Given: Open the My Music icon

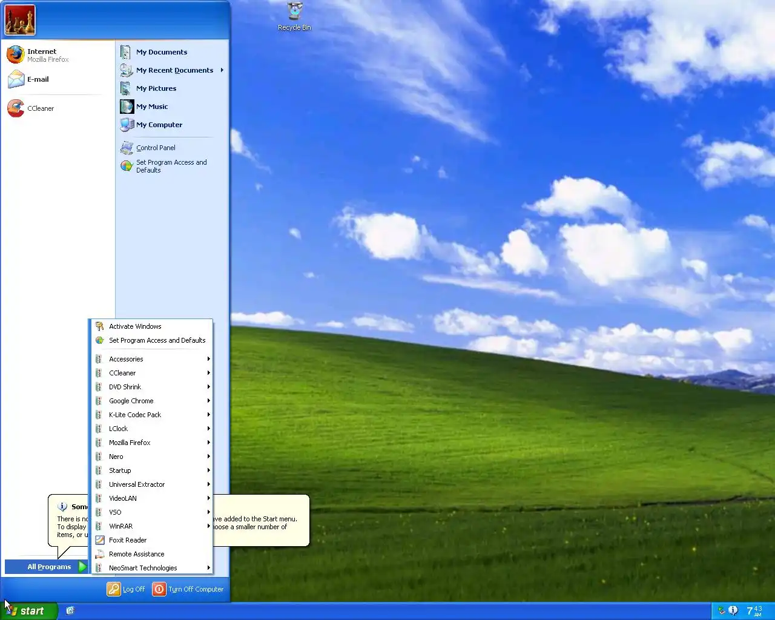Looking at the screenshot, I should [x=127, y=107].
